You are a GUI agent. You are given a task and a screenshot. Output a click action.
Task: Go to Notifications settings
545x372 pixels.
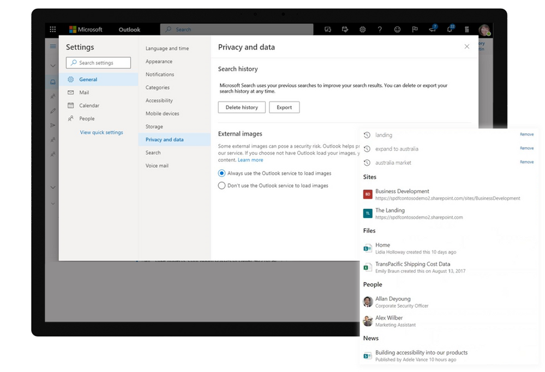[159, 74]
